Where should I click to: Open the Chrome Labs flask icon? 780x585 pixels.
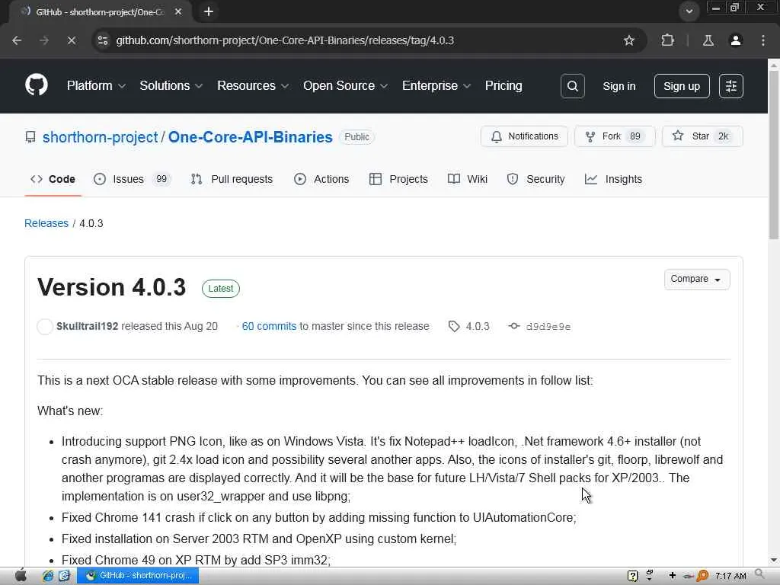(x=708, y=40)
